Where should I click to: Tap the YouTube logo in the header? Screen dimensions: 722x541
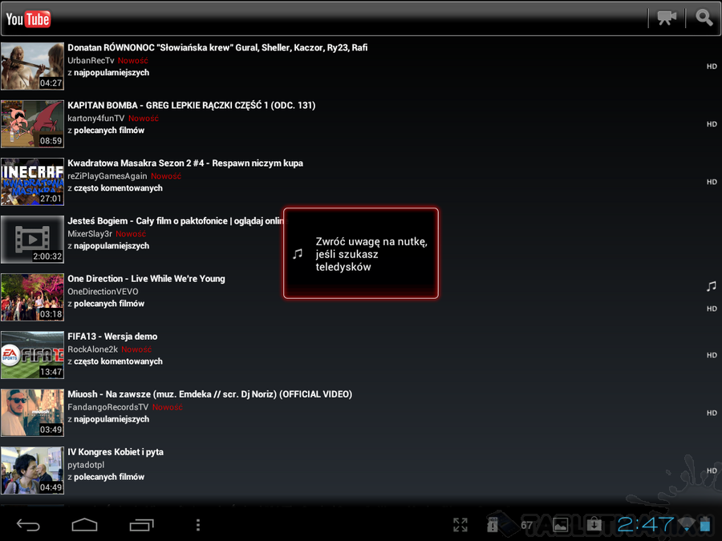click(x=28, y=19)
